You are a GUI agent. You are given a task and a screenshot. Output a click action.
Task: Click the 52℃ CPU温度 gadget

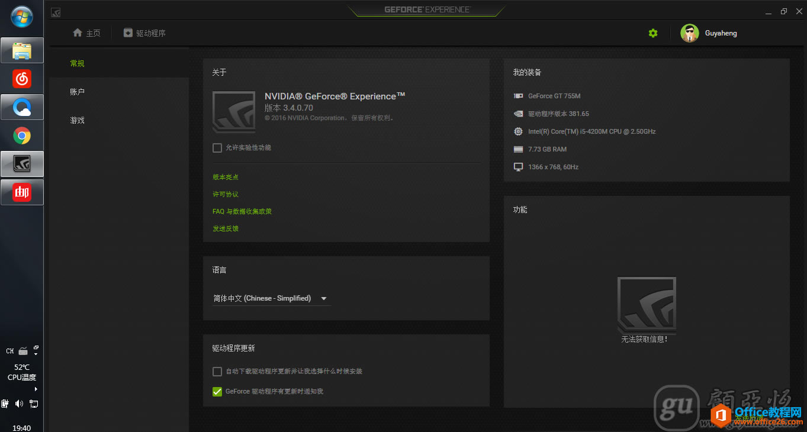[22, 372]
